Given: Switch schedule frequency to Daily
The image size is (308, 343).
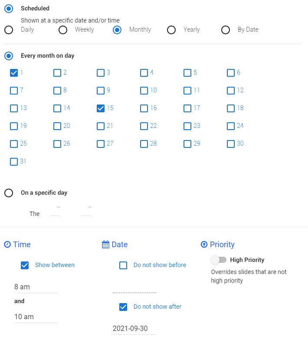Looking at the screenshot, I should [8, 29].
